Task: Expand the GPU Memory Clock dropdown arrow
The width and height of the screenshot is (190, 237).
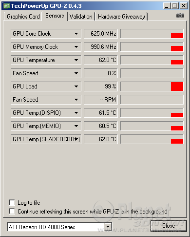Action: click(76, 47)
